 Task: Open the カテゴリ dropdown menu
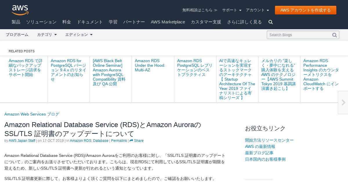[47, 35]
